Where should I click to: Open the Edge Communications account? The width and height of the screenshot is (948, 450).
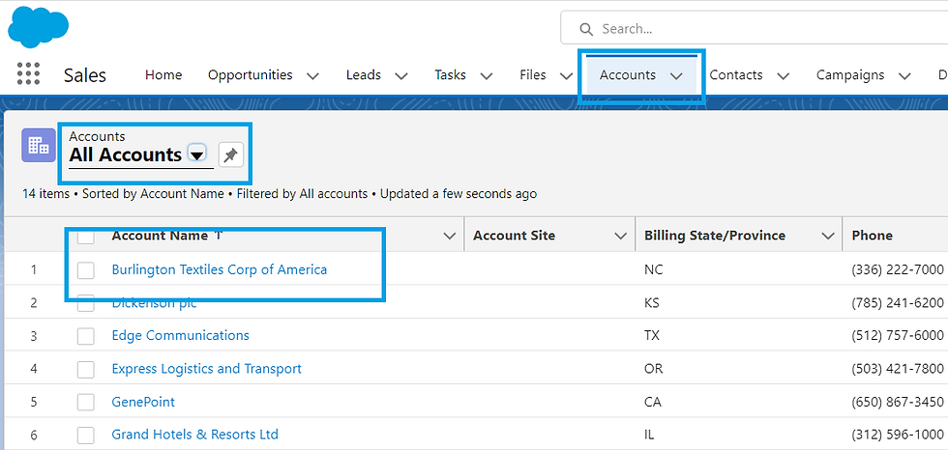(x=180, y=335)
